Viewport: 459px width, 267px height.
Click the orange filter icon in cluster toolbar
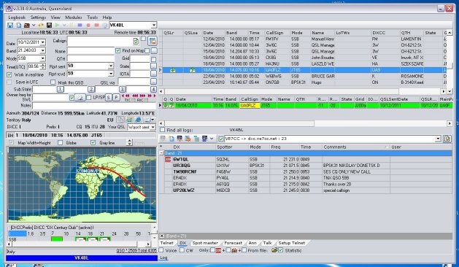pyautogui.click(x=188, y=139)
